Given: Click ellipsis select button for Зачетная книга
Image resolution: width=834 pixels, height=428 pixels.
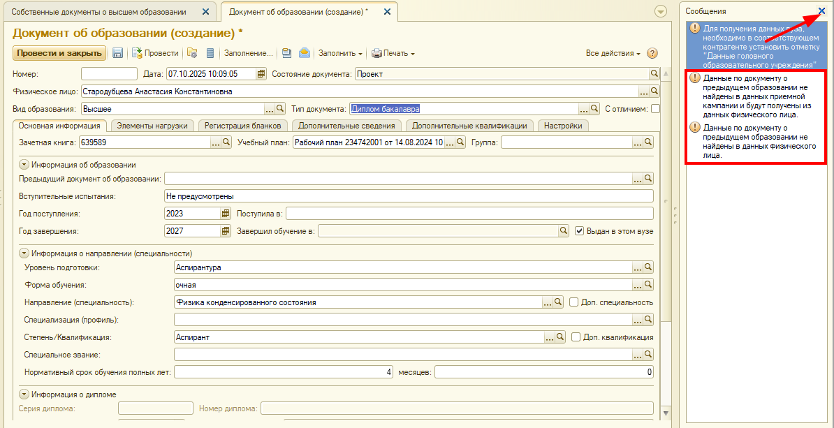Looking at the screenshot, I should (x=216, y=142).
